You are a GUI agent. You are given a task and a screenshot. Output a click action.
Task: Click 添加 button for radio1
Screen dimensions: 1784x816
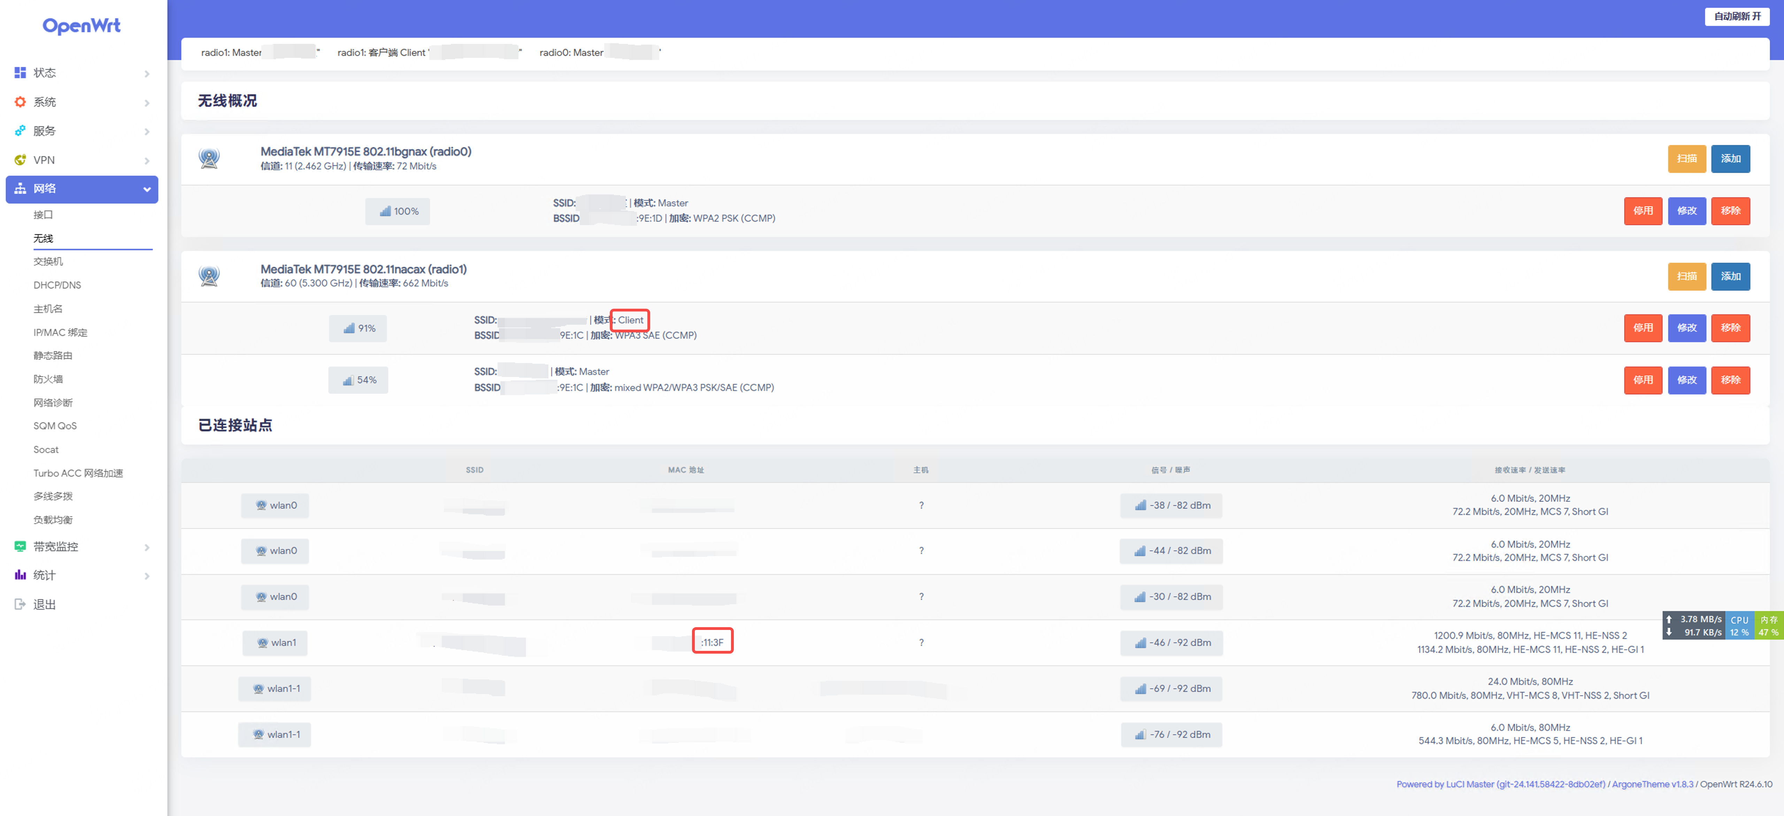pos(1730,276)
